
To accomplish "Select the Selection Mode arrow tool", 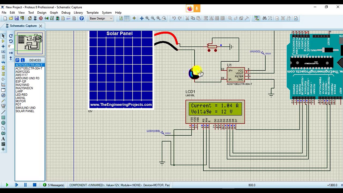I will tap(3, 36).
